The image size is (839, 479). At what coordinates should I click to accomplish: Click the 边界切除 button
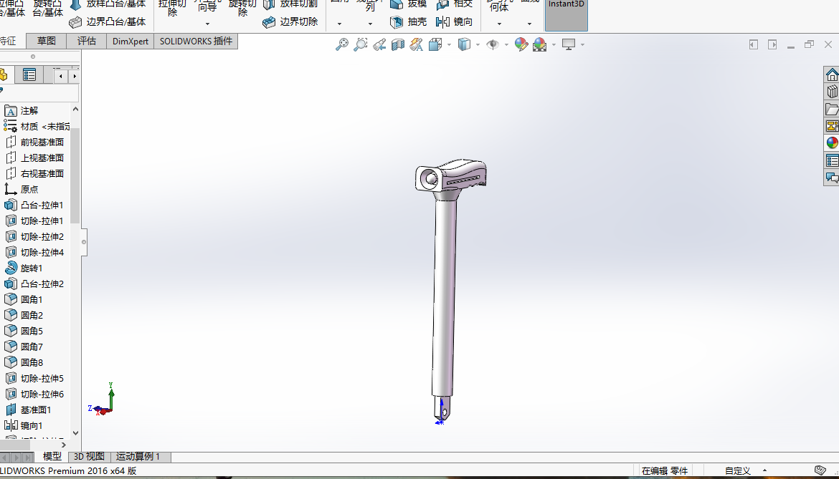(290, 22)
